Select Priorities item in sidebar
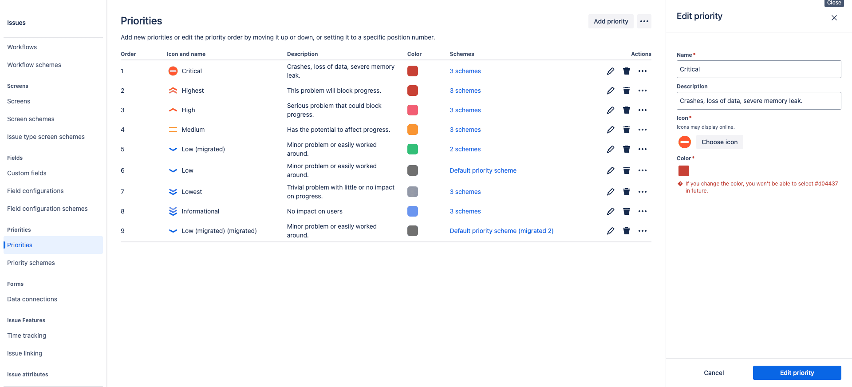The height and width of the screenshot is (387, 852). point(53,245)
